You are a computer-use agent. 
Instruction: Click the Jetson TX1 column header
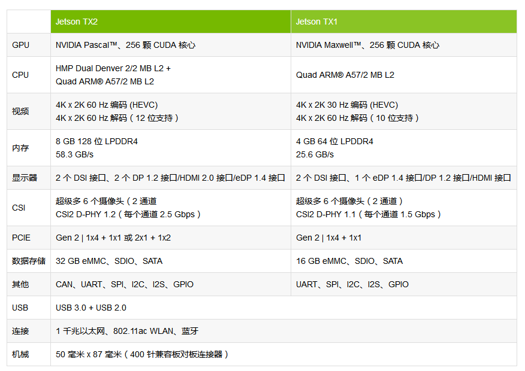click(404, 22)
